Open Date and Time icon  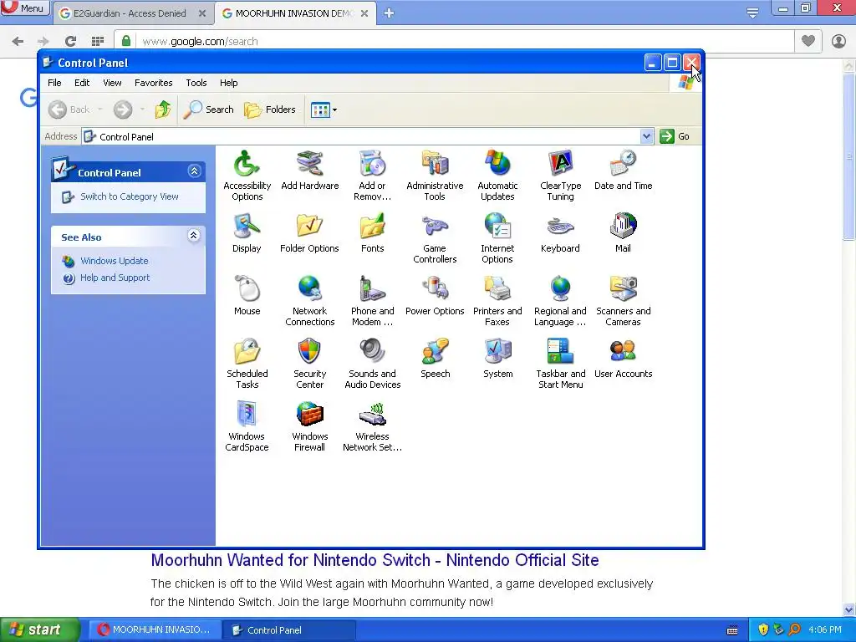(x=623, y=170)
